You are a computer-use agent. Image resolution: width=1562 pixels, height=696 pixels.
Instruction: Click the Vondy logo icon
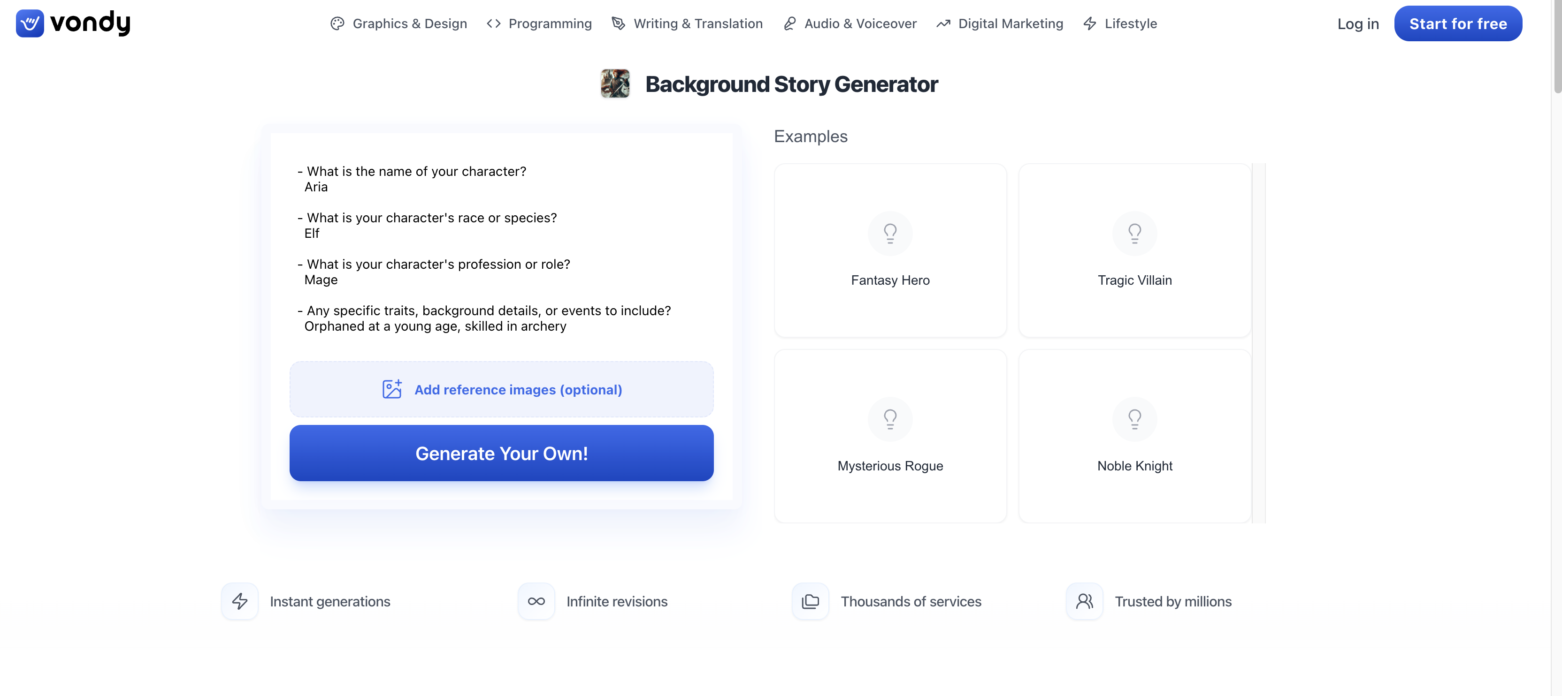point(30,23)
